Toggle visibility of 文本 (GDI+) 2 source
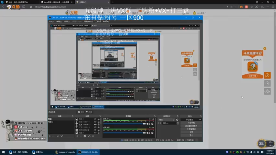The width and height of the screenshot is (276, 155). coord(95,127)
